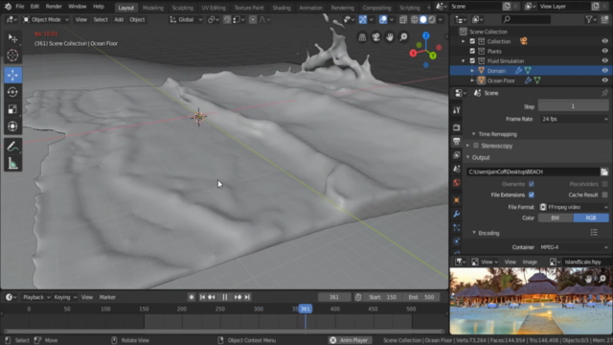Collapse the Fluid Simulation collection tree
613x345 pixels.
(464, 61)
